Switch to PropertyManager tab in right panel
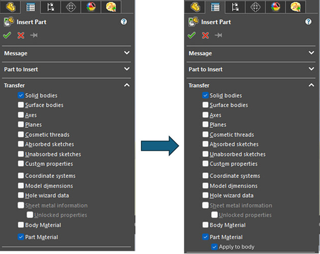Viewport: 320px width, 254px height. tap(215, 7)
